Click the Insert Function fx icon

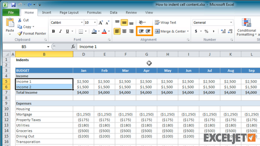click(x=73, y=47)
